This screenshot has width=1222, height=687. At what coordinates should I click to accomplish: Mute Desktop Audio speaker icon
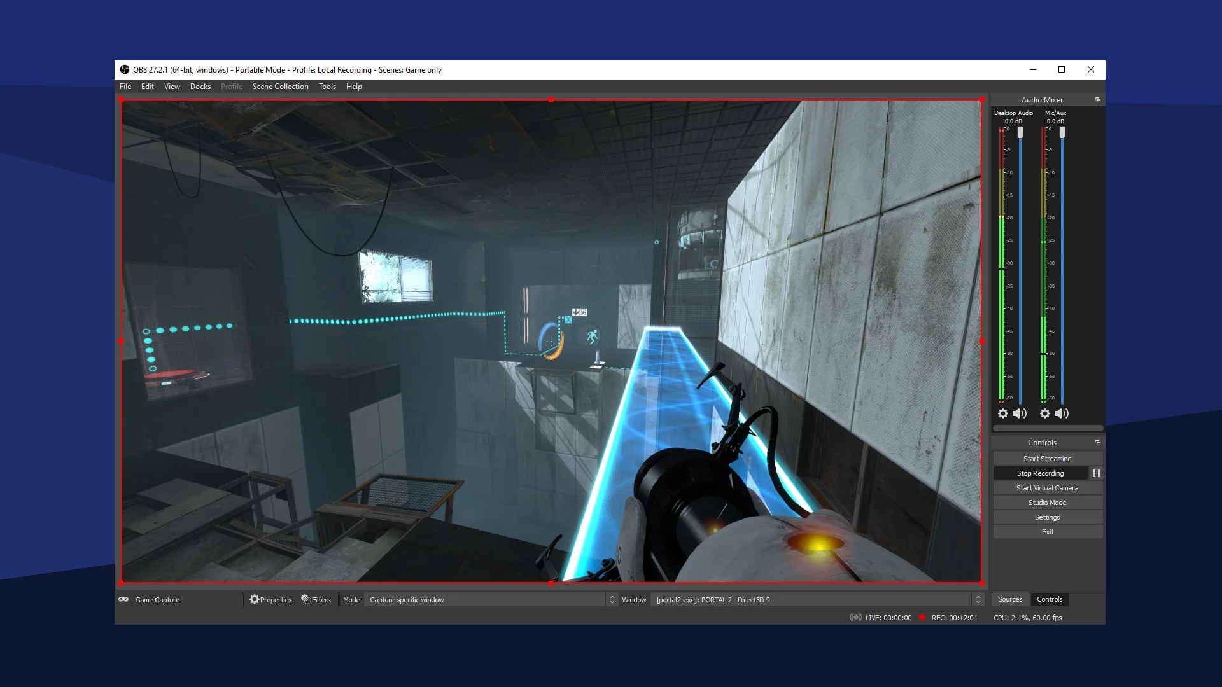[1020, 413]
